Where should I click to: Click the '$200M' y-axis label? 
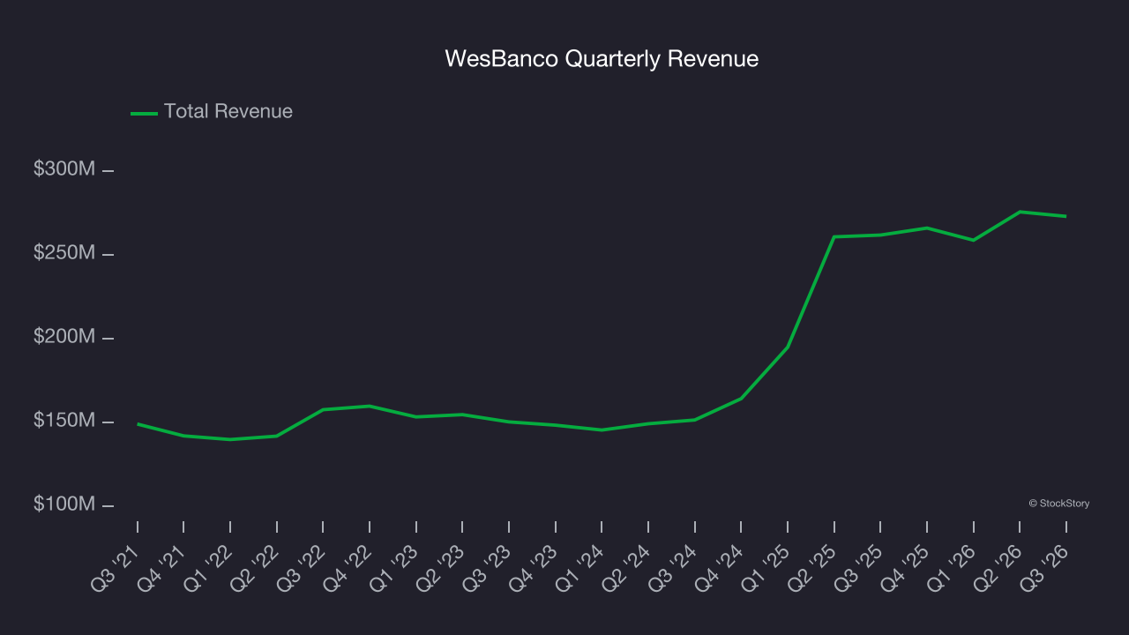click(64, 337)
